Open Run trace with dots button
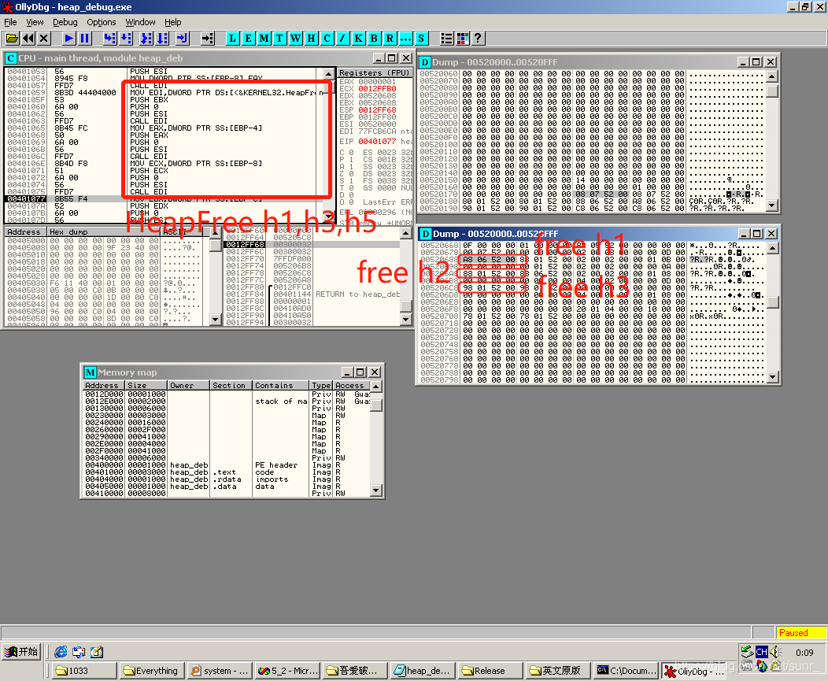 [405, 38]
